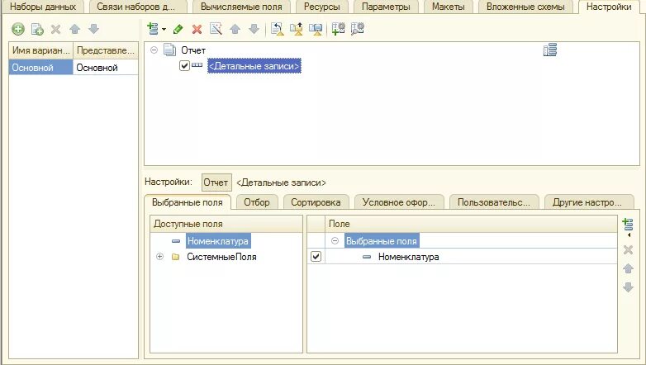Select Детальные записи in the structure tree
This screenshot has height=365, width=646.
pyautogui.click(x=254, y=66)
